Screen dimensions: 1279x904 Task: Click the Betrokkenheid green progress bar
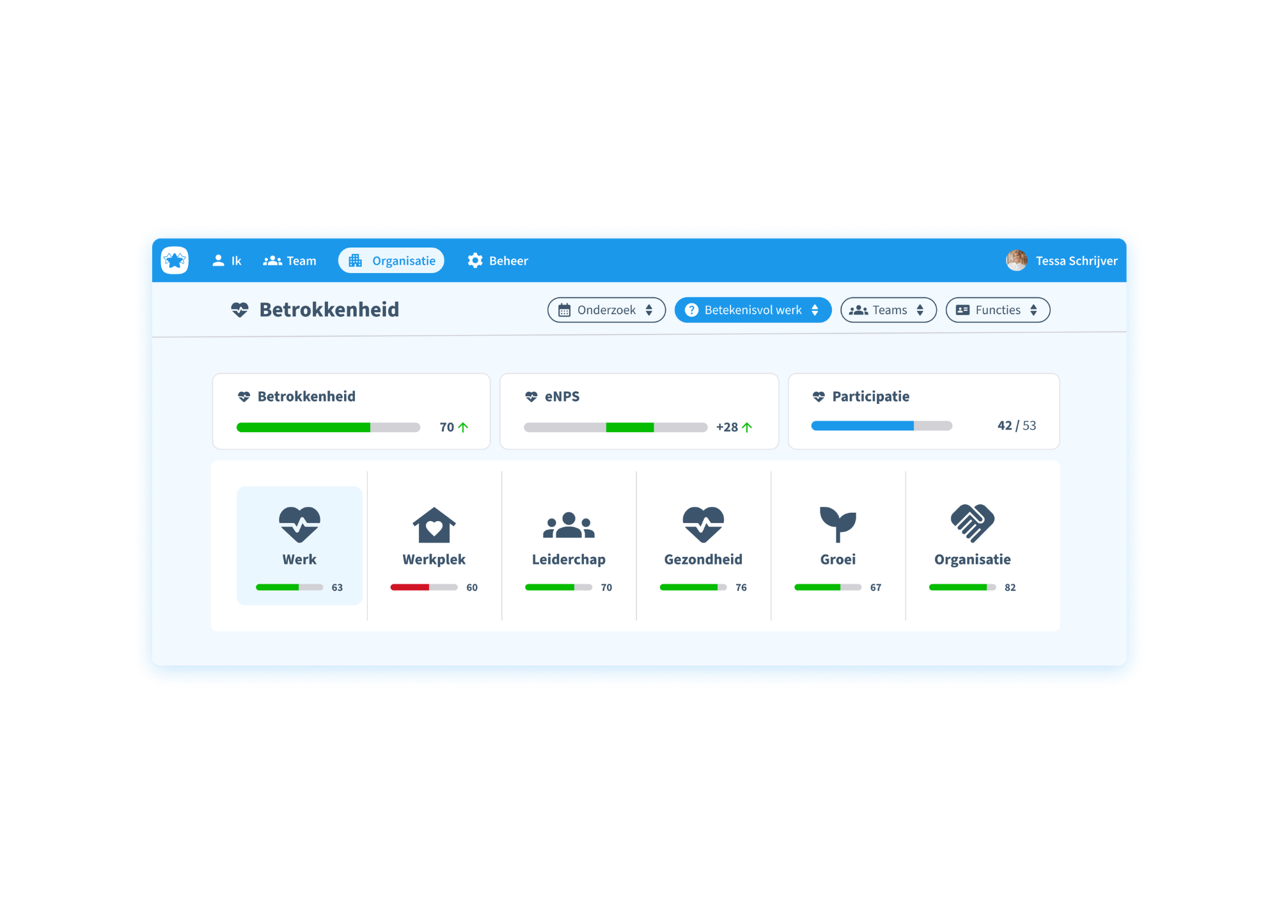coord(328,427)
